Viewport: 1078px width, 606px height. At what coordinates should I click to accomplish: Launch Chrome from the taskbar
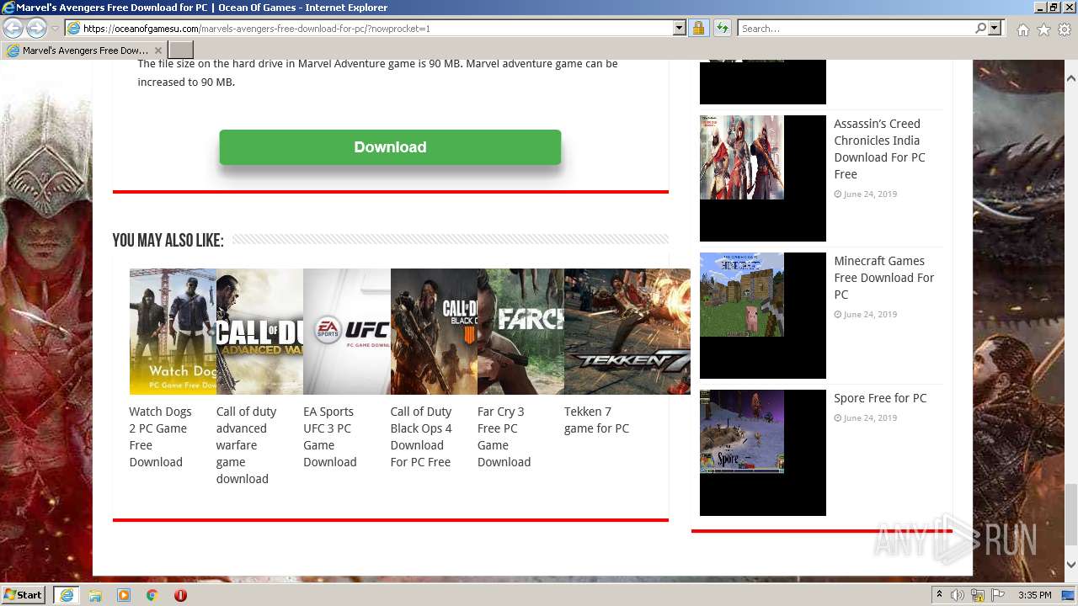click(x=152, y=595)
